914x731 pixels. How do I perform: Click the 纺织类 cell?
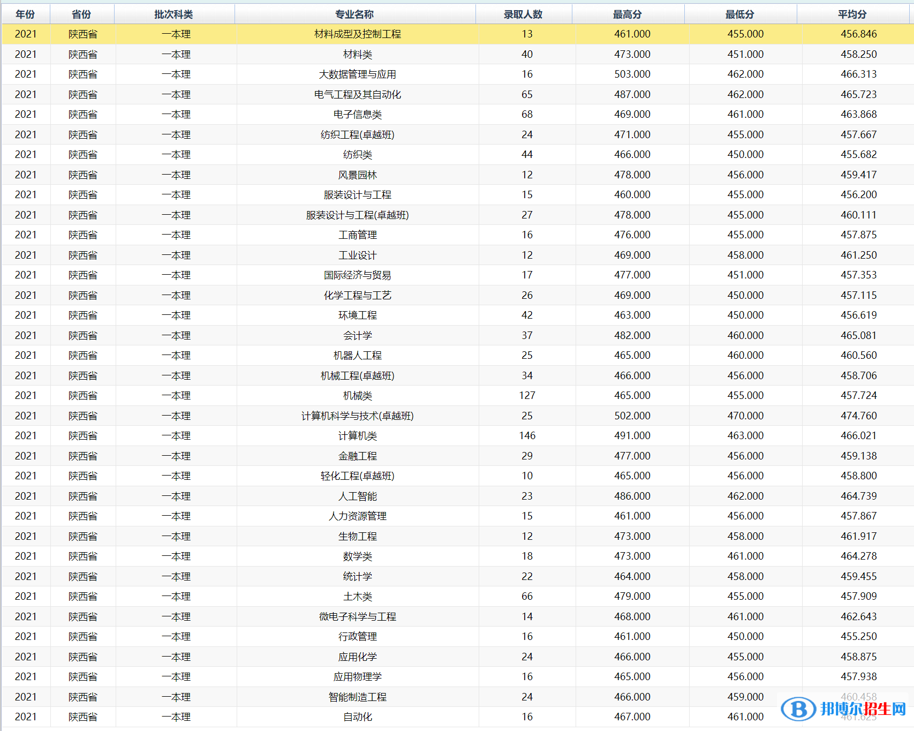coord(358,155)
